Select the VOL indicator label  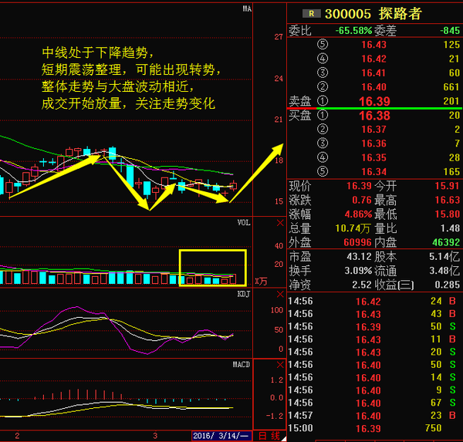pos(244,223)
